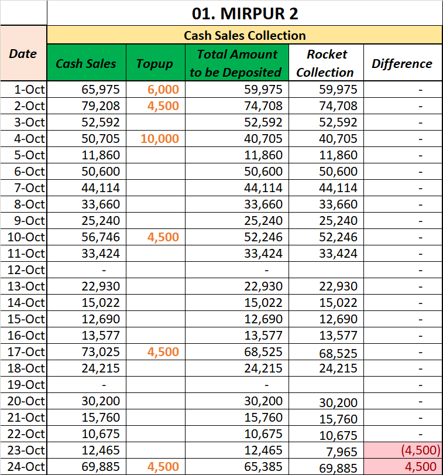Select the Difference column header
The image size is (443, 475).
click(x=402, y=63)
